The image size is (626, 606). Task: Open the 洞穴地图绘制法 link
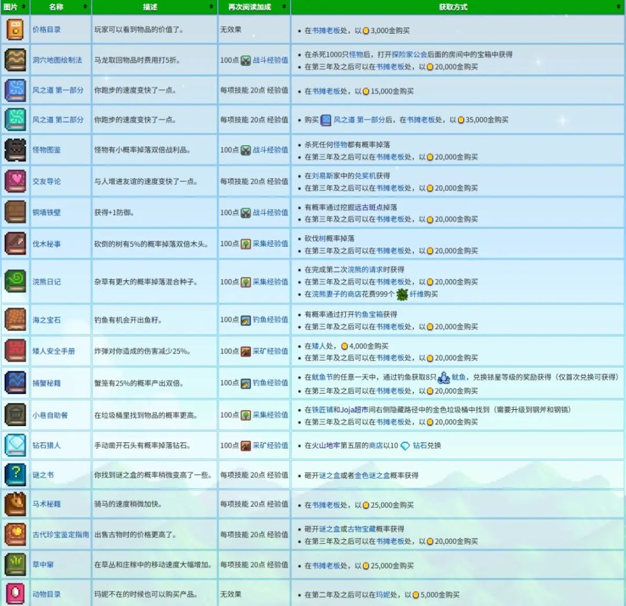click(57, 60)
